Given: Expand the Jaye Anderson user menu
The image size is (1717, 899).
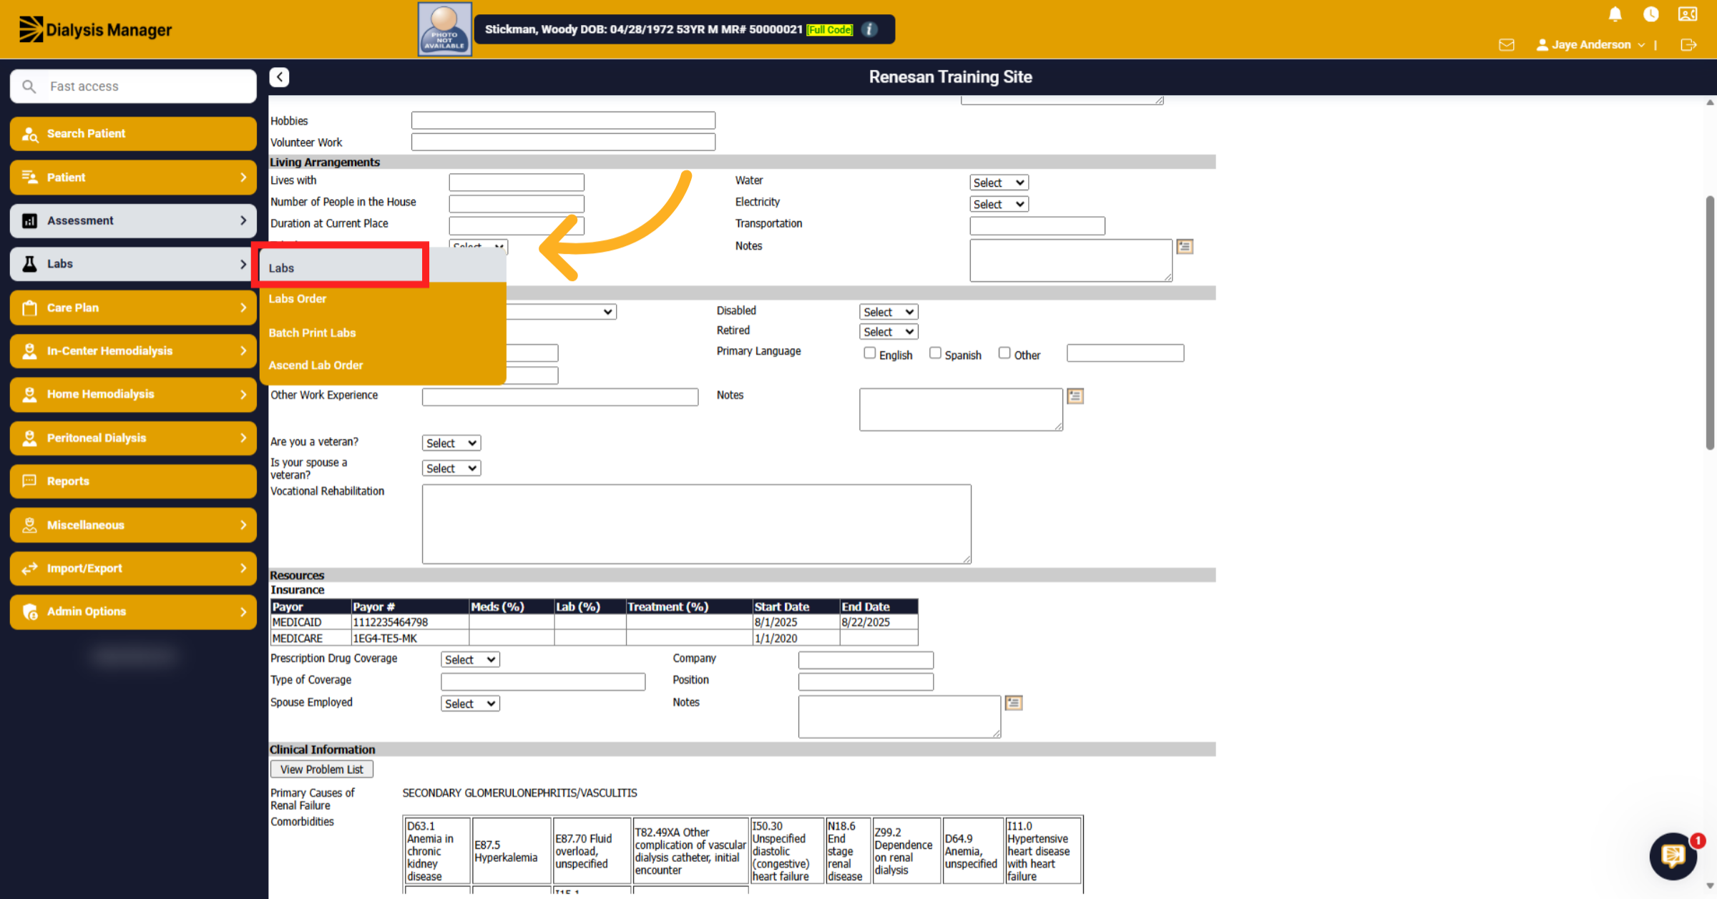Looking at the screenshot, I should 1590,44.
